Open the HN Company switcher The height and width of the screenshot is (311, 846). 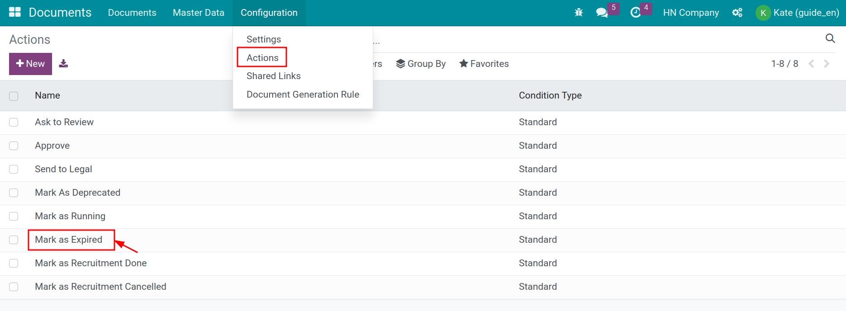coord(691,13)
